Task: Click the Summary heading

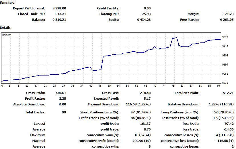Action: coord(8,3)
